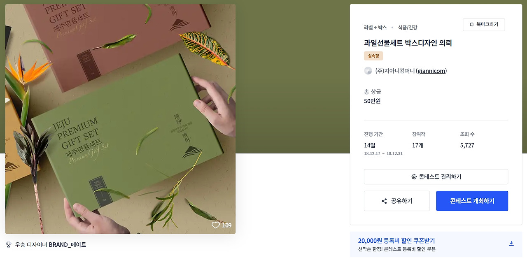Toggle bookmark with 북마크하기
The height and width of the screenshot is (260, 527).
click(x=484, y=25)
